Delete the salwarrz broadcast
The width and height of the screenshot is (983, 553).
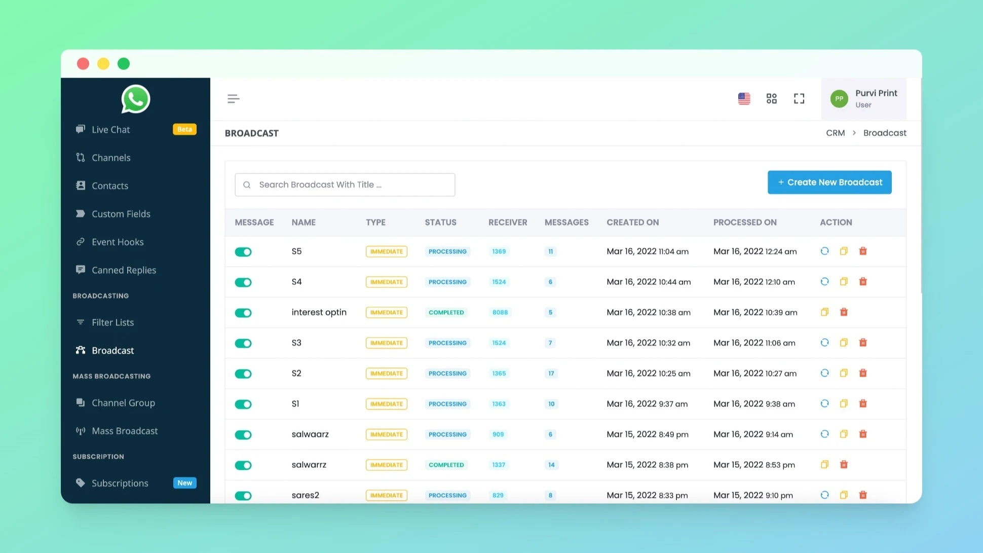[844, 465]
